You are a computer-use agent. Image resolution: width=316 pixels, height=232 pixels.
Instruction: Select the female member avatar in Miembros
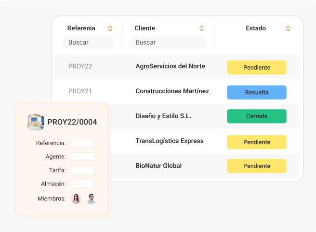[76, 198]
